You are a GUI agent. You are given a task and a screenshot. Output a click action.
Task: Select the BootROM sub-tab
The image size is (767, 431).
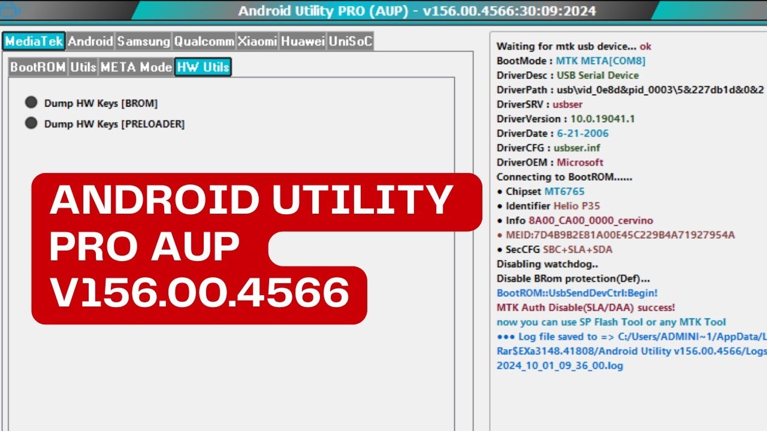click(x=38, y=67)
